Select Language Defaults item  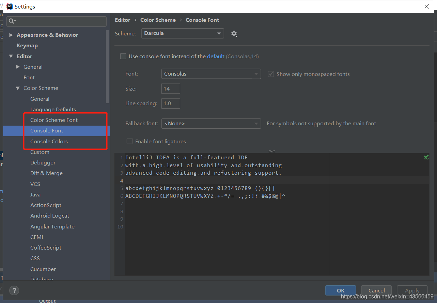53,109
